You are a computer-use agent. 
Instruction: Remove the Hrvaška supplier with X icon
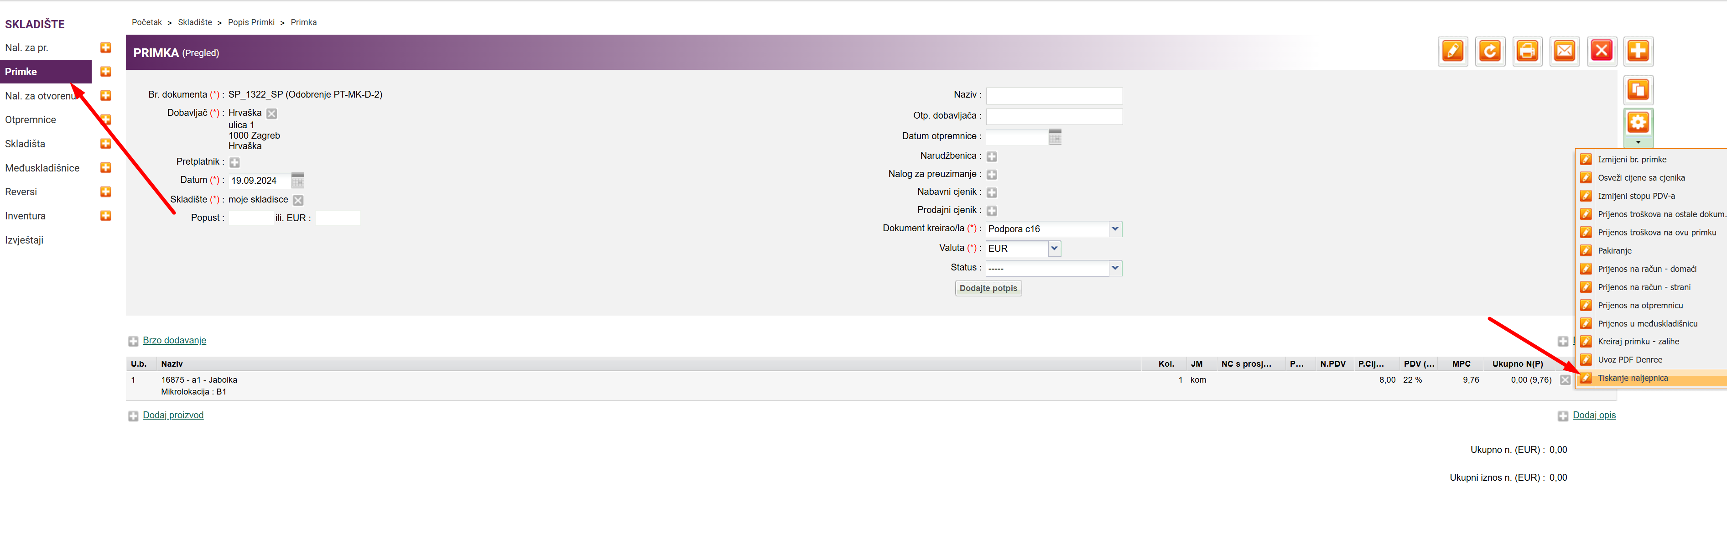point(271,114)
